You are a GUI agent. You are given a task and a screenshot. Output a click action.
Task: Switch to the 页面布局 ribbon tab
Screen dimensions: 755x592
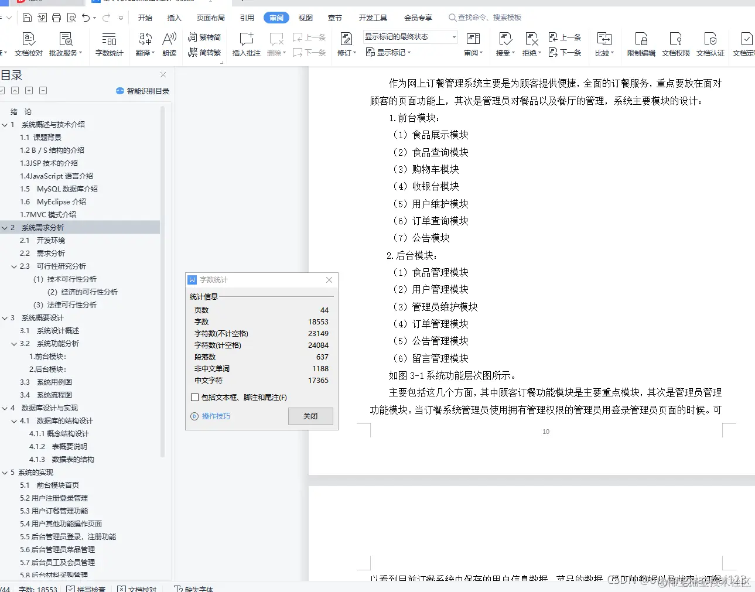[210, 18]
